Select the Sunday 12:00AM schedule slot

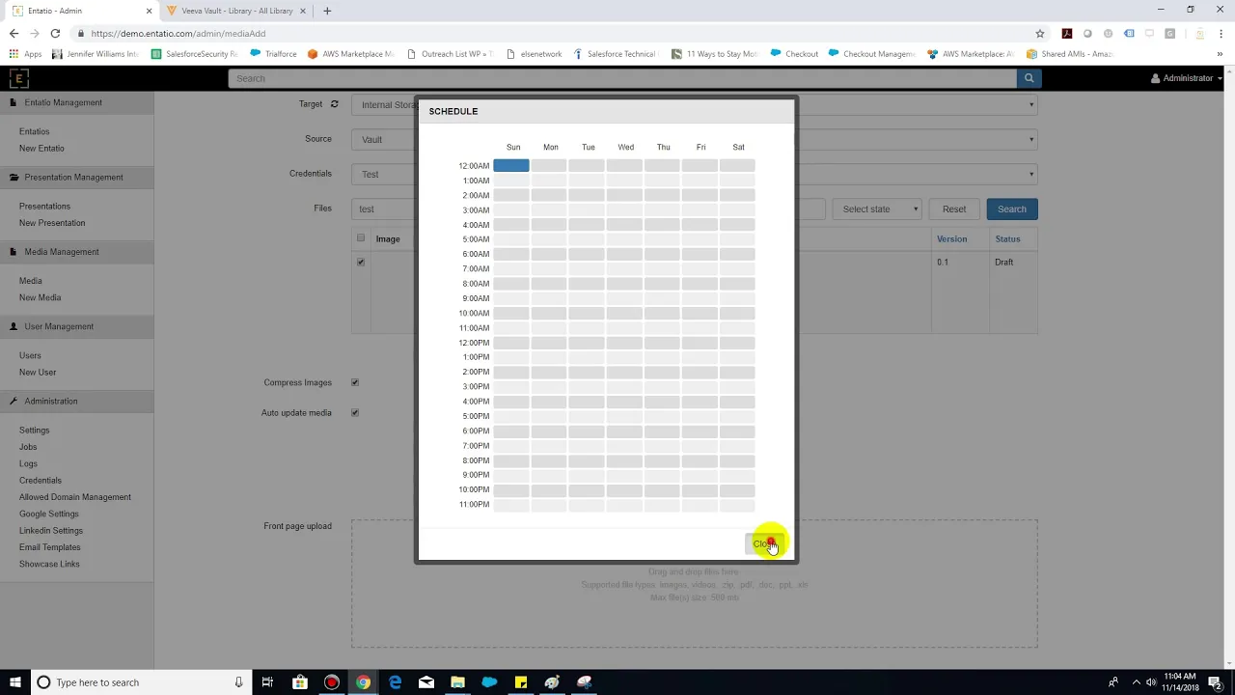click(x=511, y=166)
